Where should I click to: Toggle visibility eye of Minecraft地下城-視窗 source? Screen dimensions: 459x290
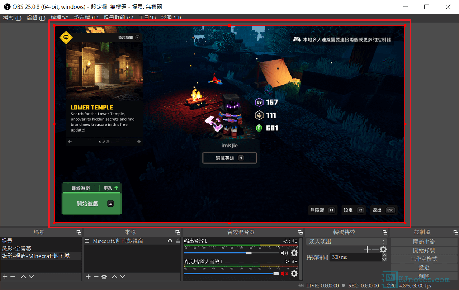(x=170, y=241)
